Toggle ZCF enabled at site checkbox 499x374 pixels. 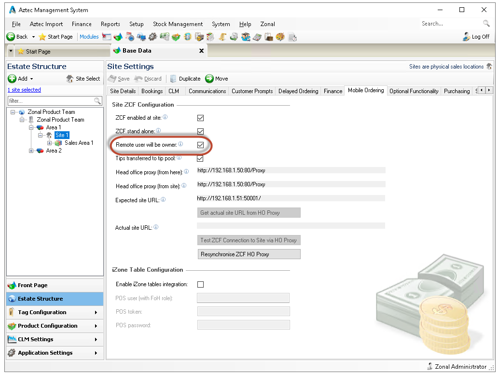[x=200, y=118]
